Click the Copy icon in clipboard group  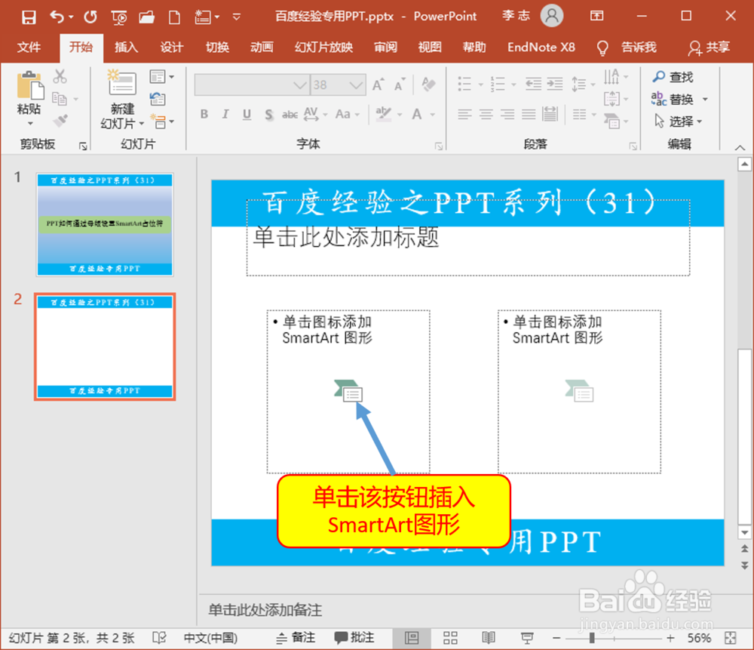pos(60,98)
